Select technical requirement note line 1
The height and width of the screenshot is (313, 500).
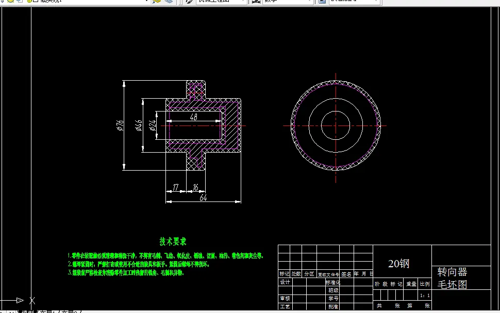tap(165, 256)
